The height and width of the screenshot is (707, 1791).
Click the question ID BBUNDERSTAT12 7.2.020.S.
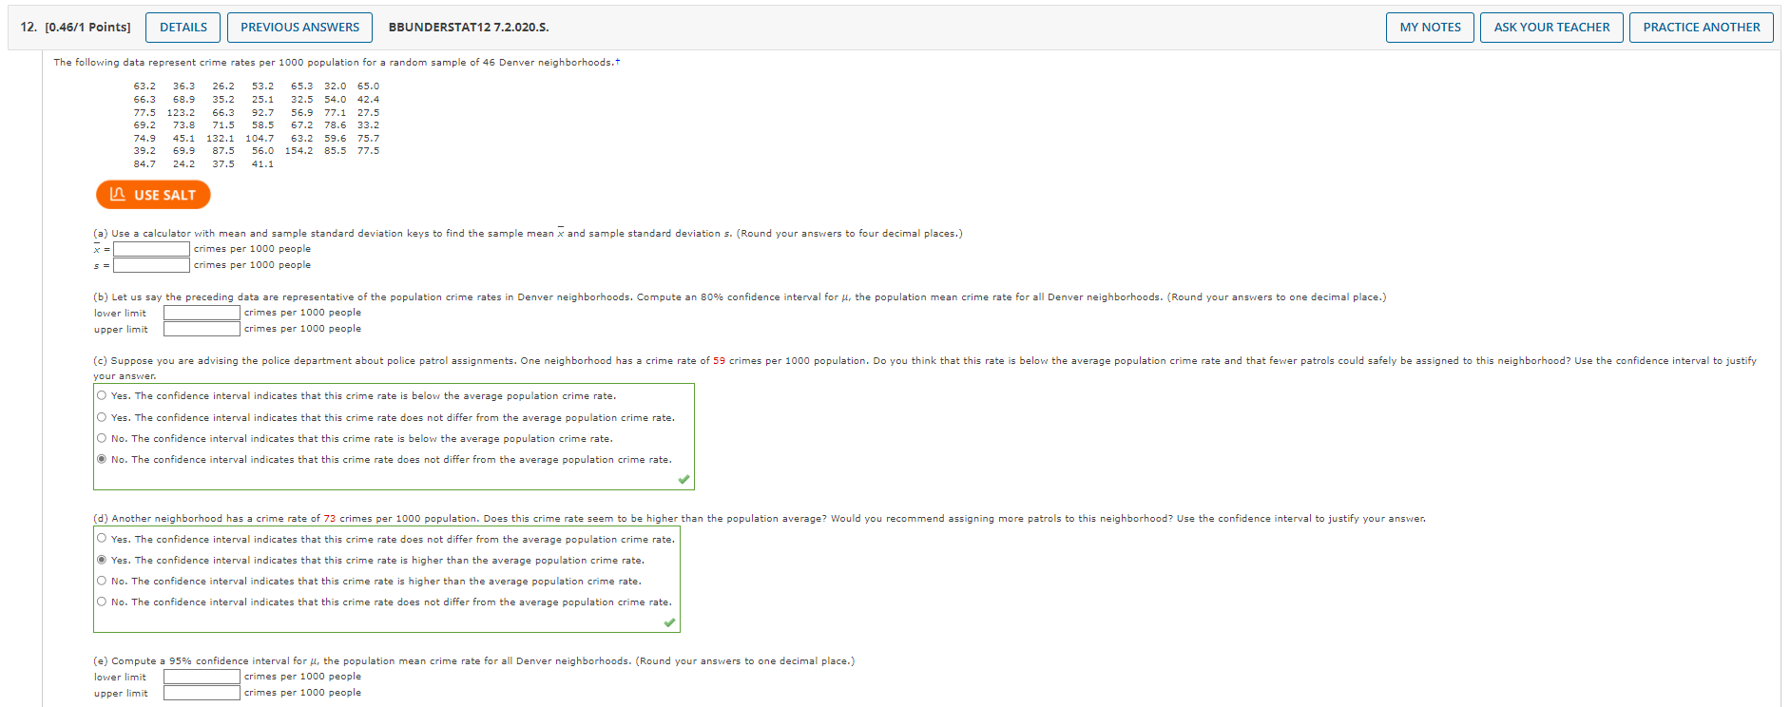[469, 28]
